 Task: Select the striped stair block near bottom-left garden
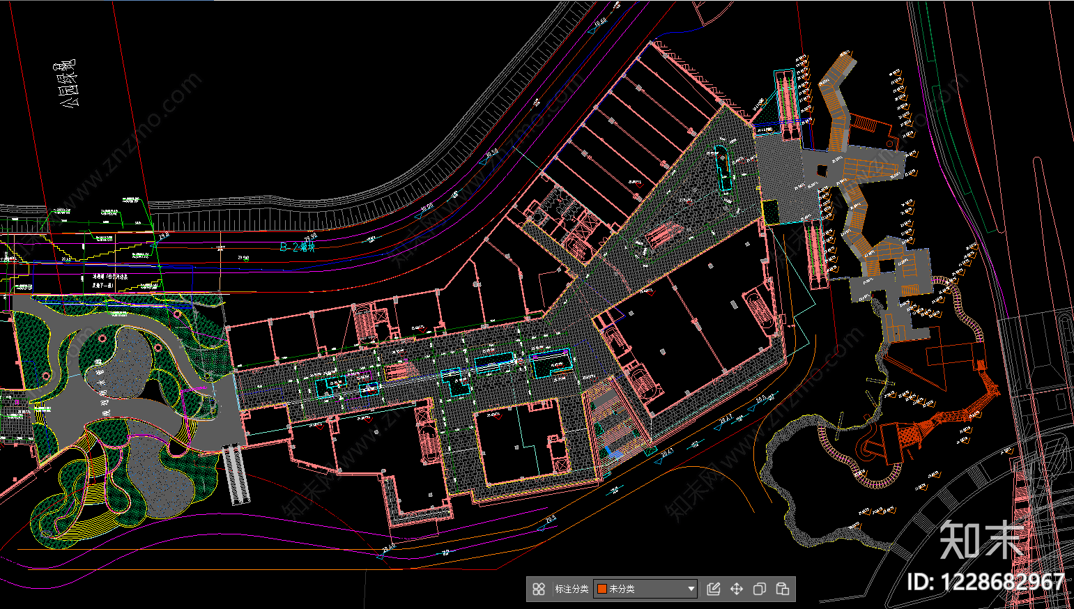236,474
